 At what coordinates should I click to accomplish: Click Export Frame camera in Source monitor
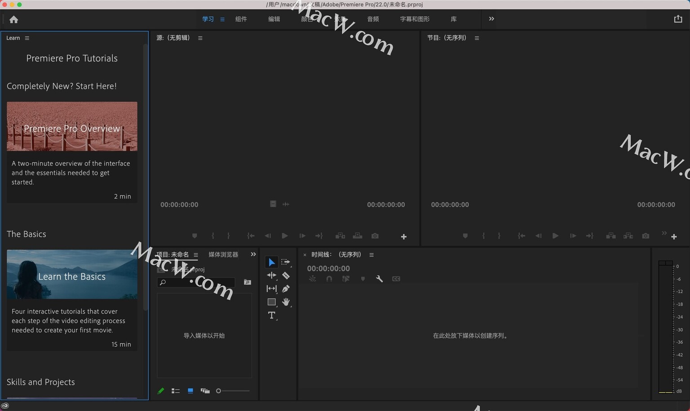375,236
